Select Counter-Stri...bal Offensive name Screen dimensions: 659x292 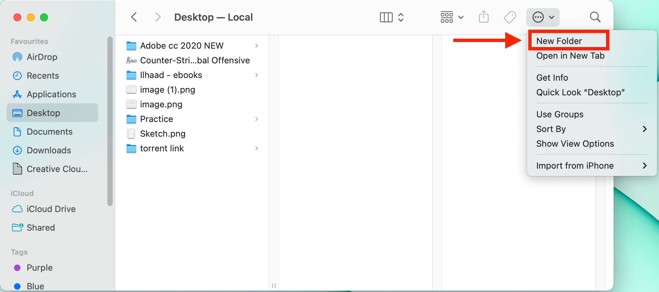coord(195,60)
